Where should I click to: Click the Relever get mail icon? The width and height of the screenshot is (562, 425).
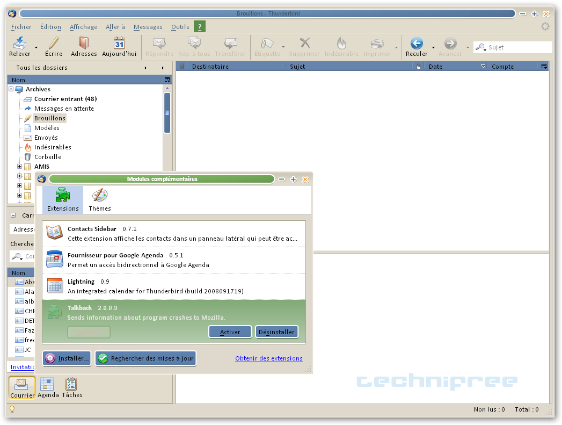point(20,44)
